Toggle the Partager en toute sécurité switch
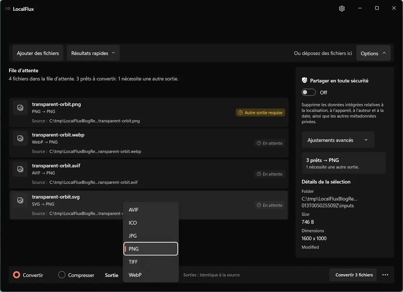 tap(309, 92)
